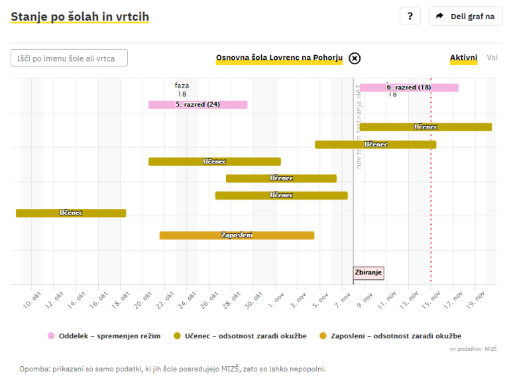The height and width of the screenshot is (388, 509).
Task: Click the question mark help button
Action: pos(410,17)
